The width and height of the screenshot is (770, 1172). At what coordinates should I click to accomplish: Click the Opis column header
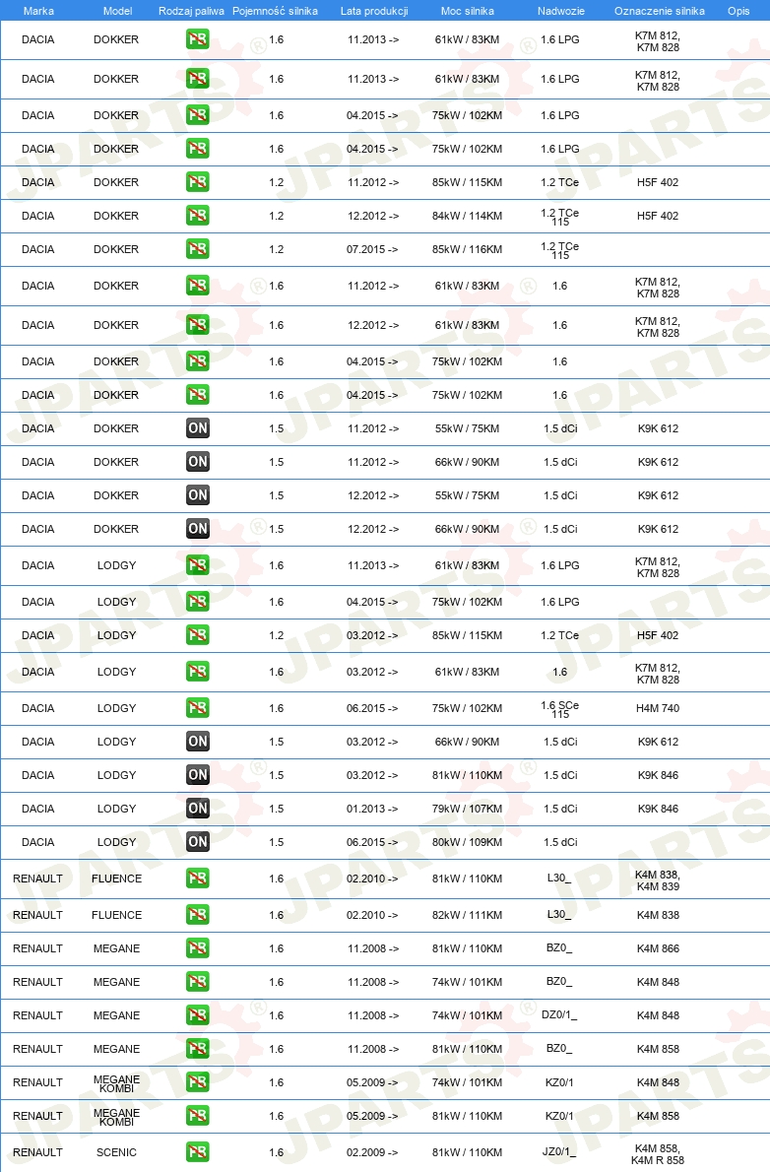tap(738, 11)
